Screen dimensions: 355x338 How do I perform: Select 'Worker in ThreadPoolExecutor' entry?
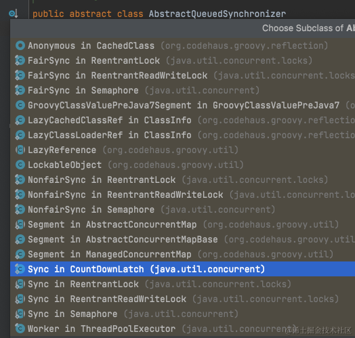pos(182,329)
